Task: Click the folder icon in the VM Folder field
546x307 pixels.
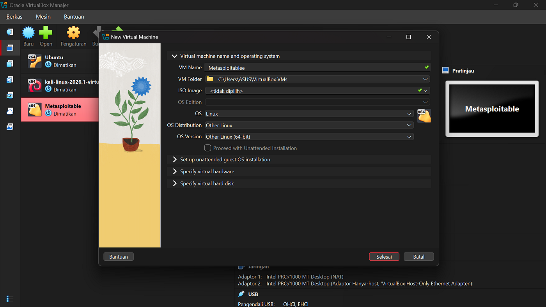Action: coord(210,79)
